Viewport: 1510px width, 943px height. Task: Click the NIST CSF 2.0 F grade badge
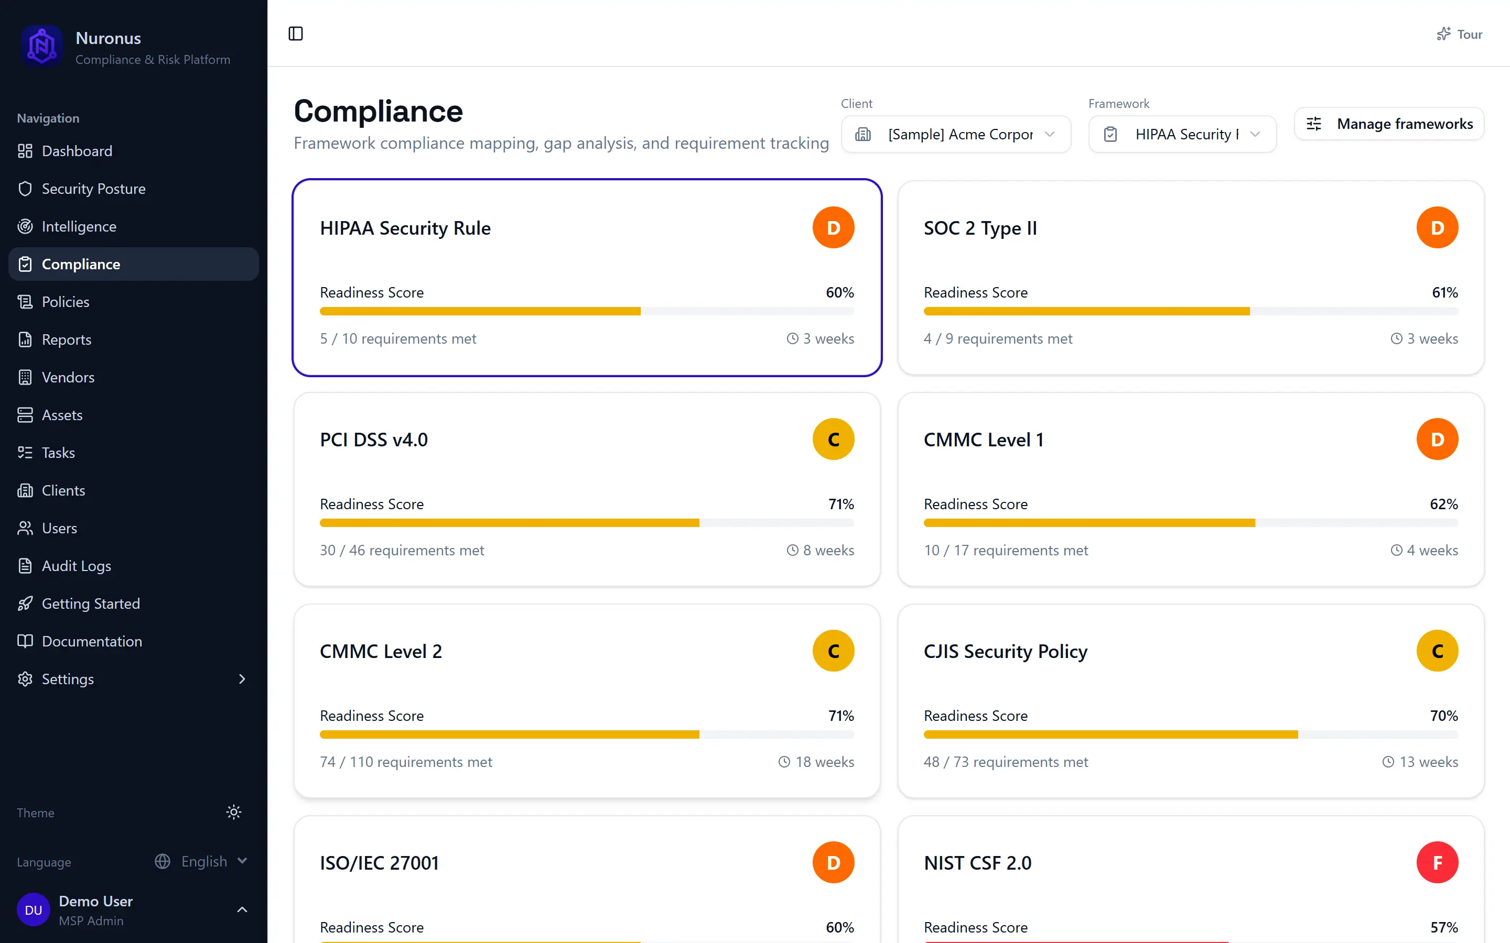coord(1437,862)
